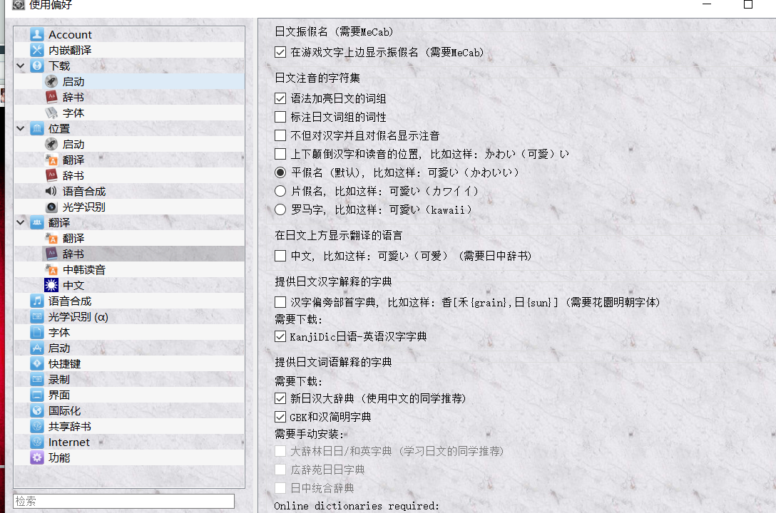Click the 检索 search field
This screenshot has width=776, height=513.
click(123, 501)
